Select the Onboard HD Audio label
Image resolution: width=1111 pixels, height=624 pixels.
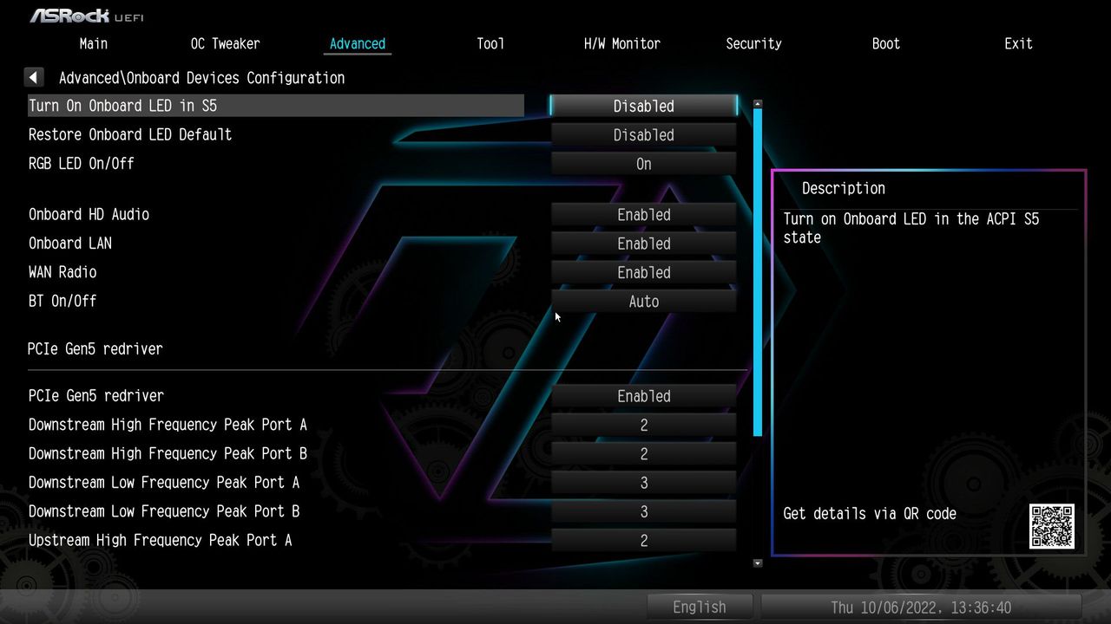89,214
